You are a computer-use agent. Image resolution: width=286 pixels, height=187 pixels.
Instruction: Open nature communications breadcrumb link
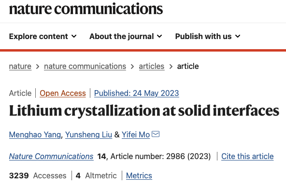[85, 66]
